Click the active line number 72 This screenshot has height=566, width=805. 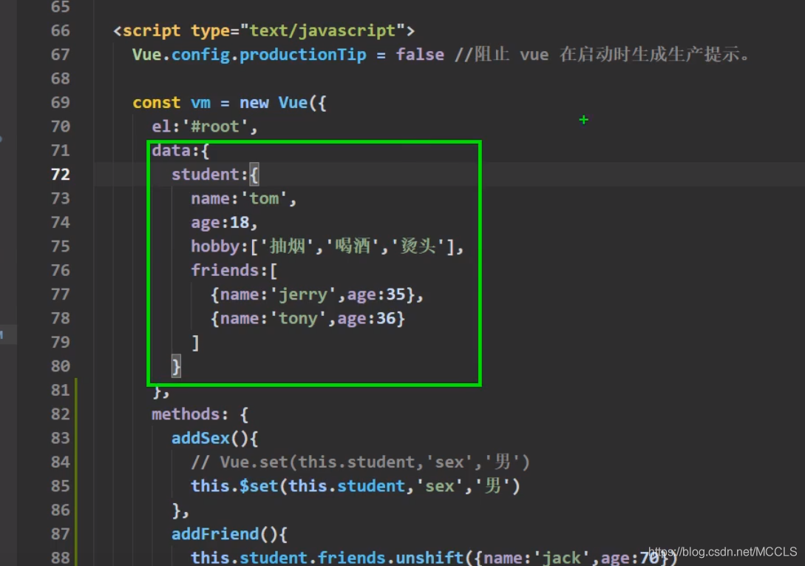[60, 175]
